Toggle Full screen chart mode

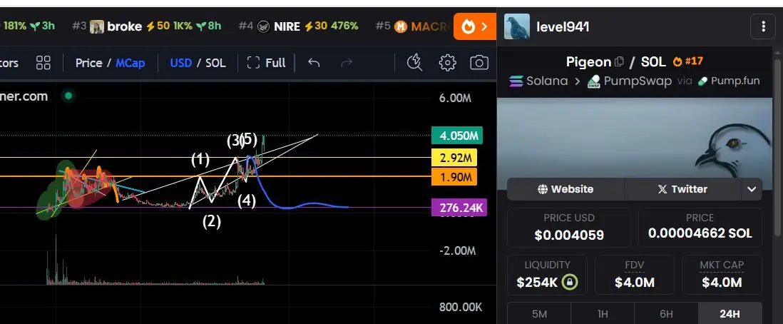coord(267,63)
